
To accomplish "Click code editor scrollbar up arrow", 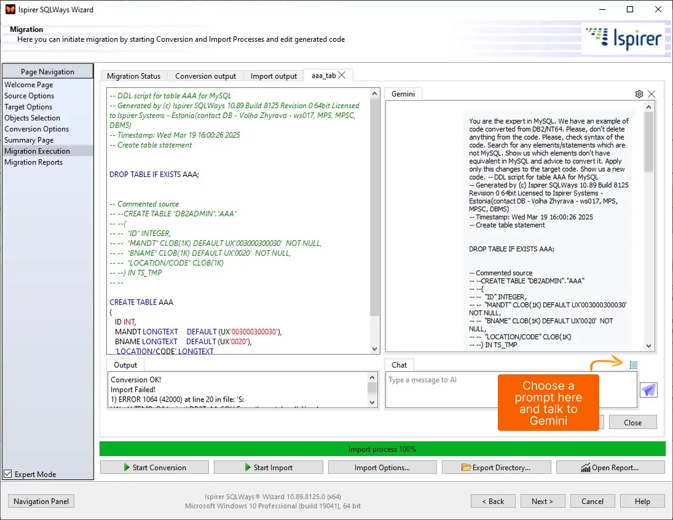I will pyautogui.click(x=375, y=93).
